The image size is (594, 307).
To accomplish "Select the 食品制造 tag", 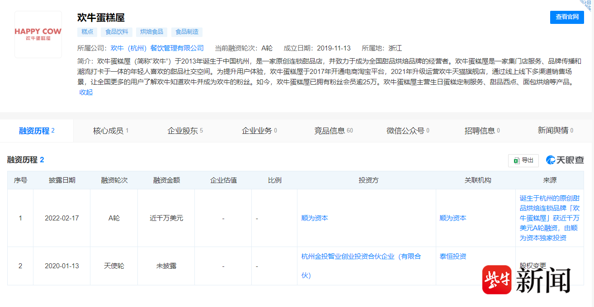I will point(187,32).
